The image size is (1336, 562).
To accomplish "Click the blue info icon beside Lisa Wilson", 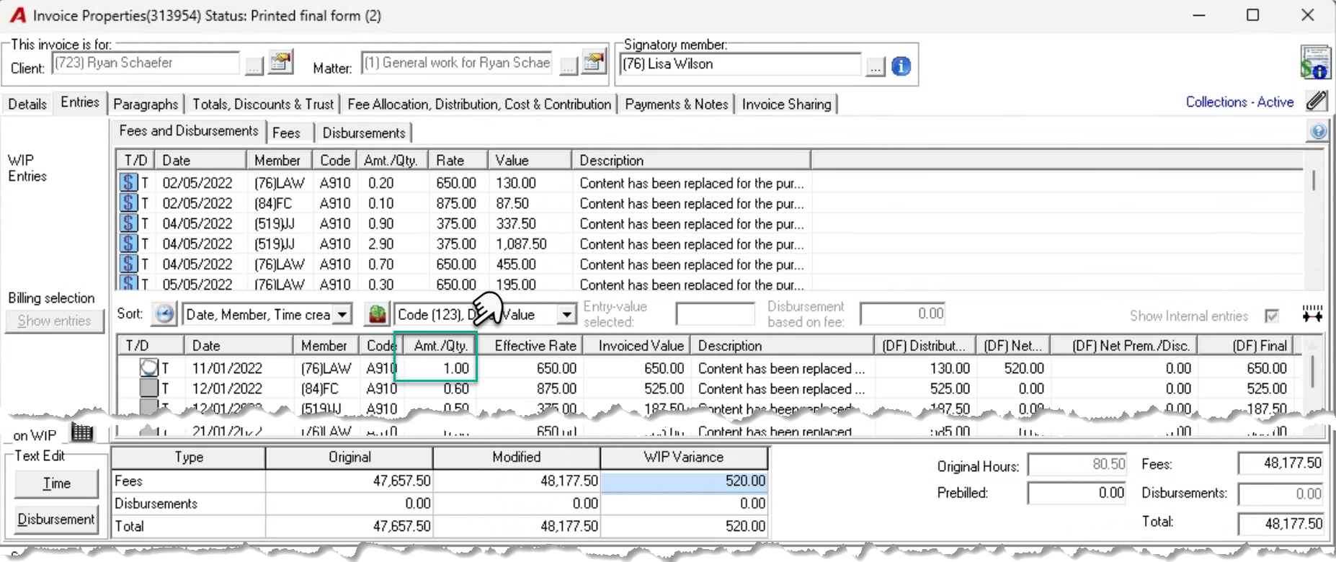I will [x=901, y=66].
